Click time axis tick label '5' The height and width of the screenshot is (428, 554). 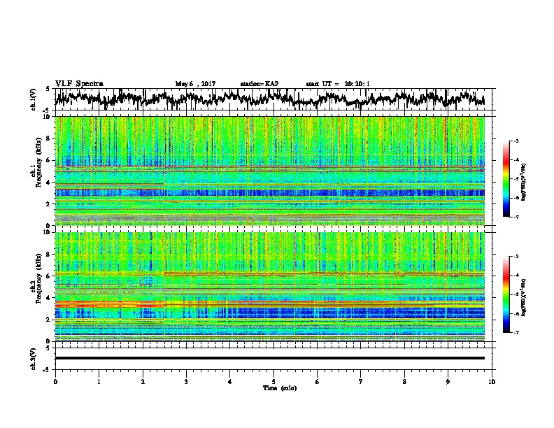pyautogui.click(x=274, y=382)
